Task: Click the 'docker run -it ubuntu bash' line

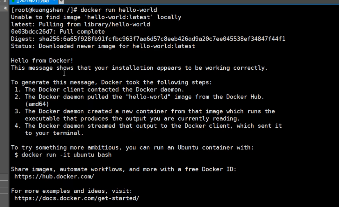Action: click(63, 155)
